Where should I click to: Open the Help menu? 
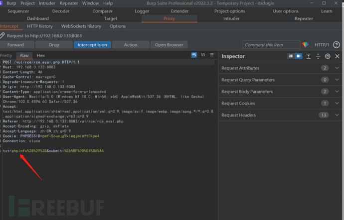coord(108,3)
